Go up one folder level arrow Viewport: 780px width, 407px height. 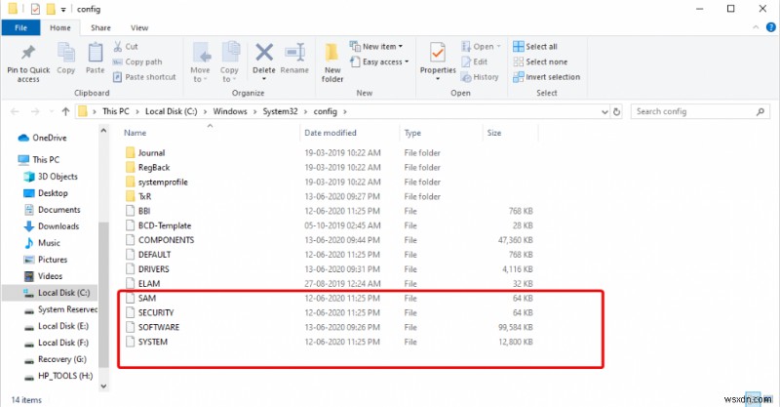65,111
